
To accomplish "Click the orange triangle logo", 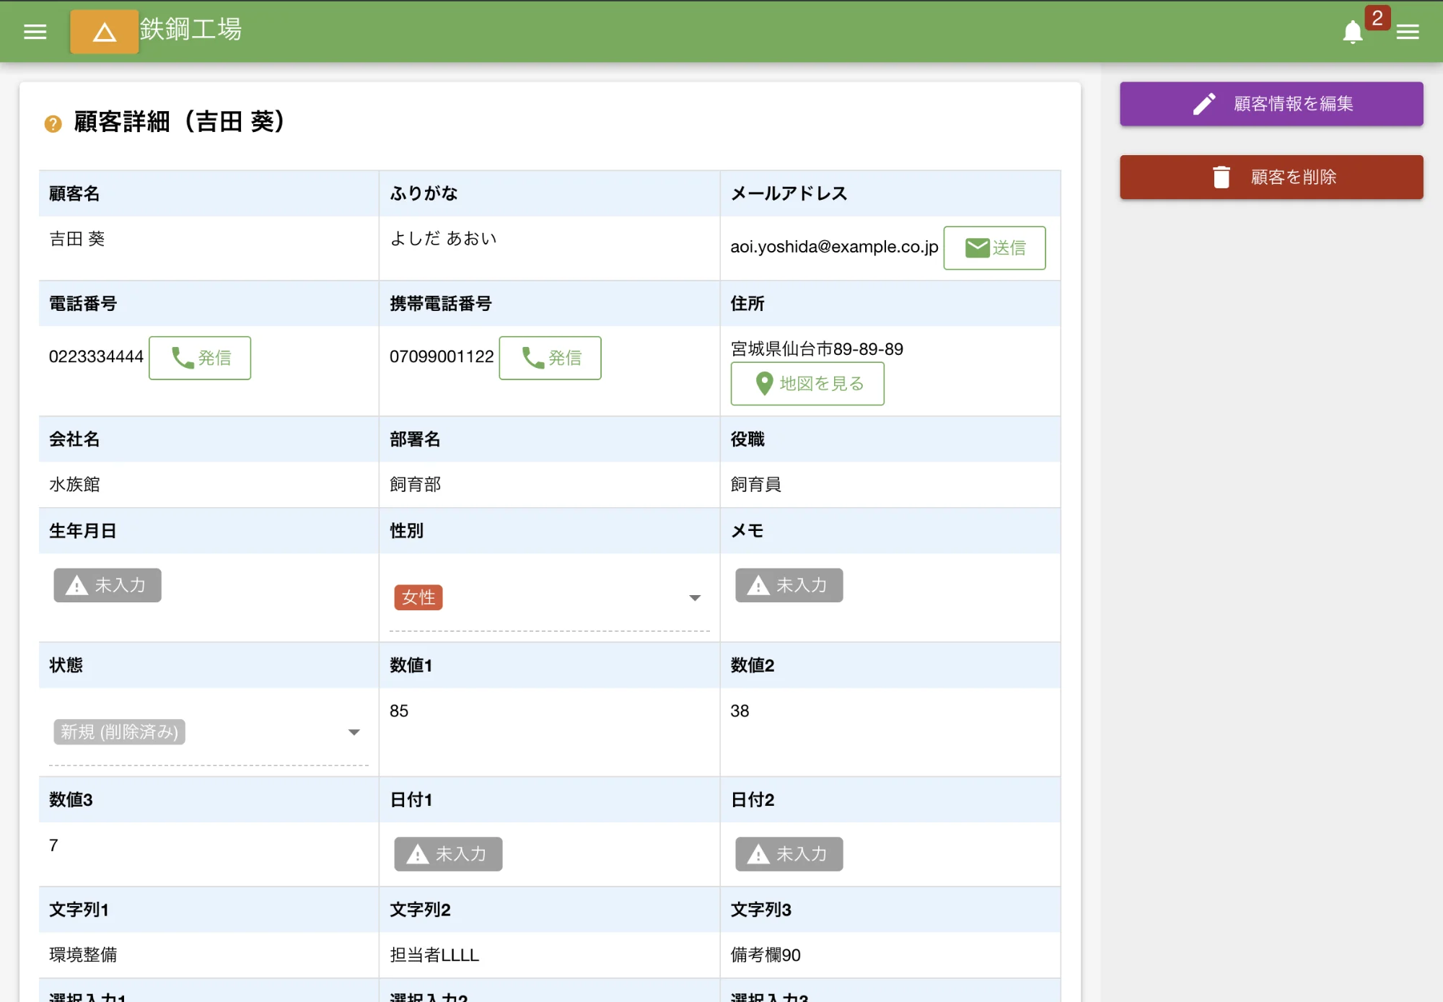I will pyautogui.click(x=104, y=32).
